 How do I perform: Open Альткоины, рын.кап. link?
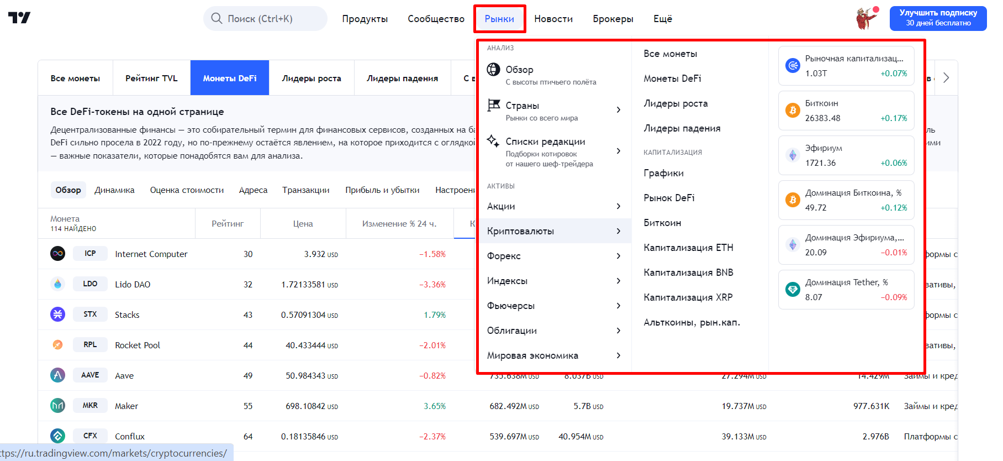click(691, 322)
